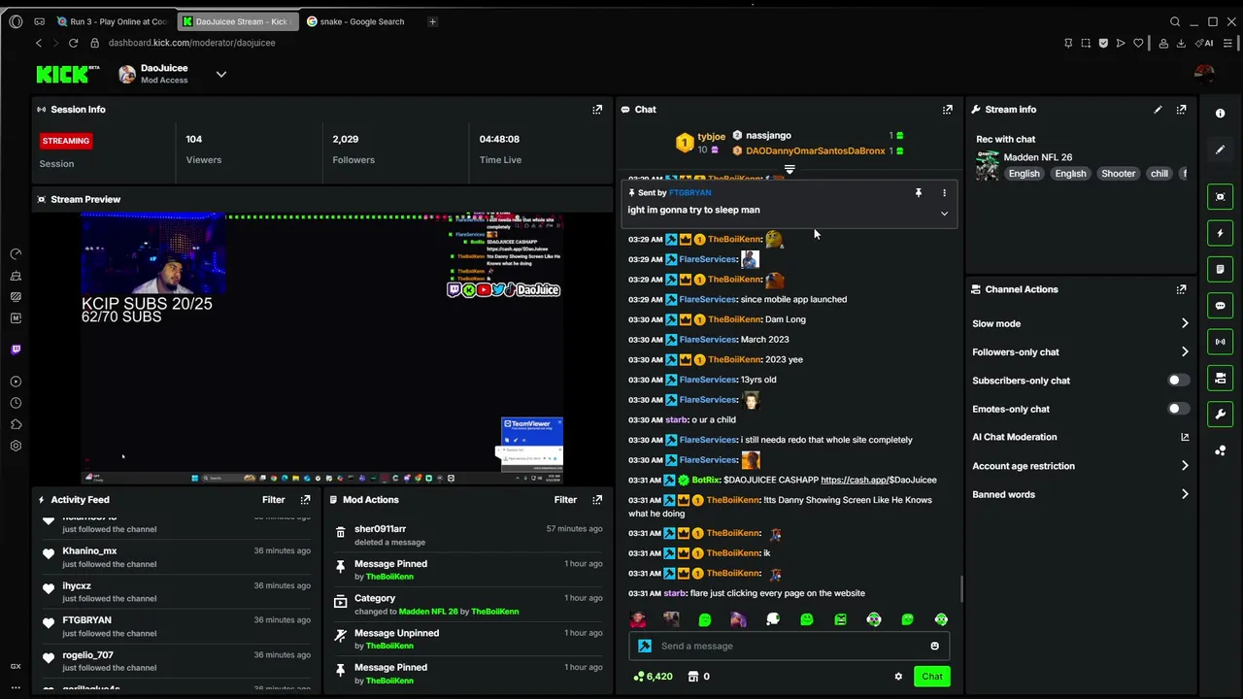The height and width of the screenshot is (699, 1243).
Task: Enable Emotes-only chat switch
Action: click(1176, 409)
